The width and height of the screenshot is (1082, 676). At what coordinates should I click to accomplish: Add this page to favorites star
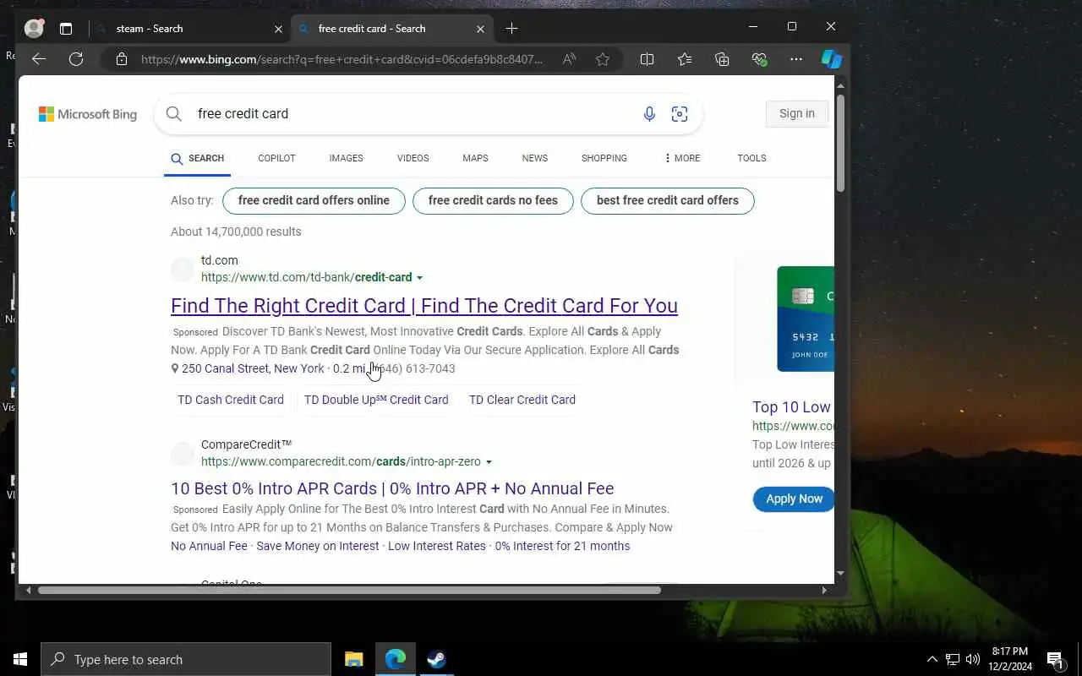pos(603,59)
